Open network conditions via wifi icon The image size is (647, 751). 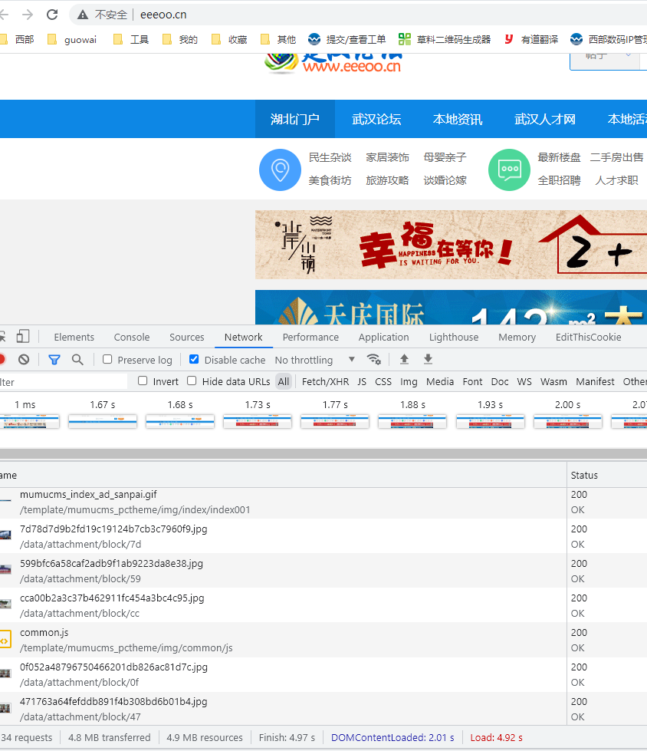click(x=373, y=359)
